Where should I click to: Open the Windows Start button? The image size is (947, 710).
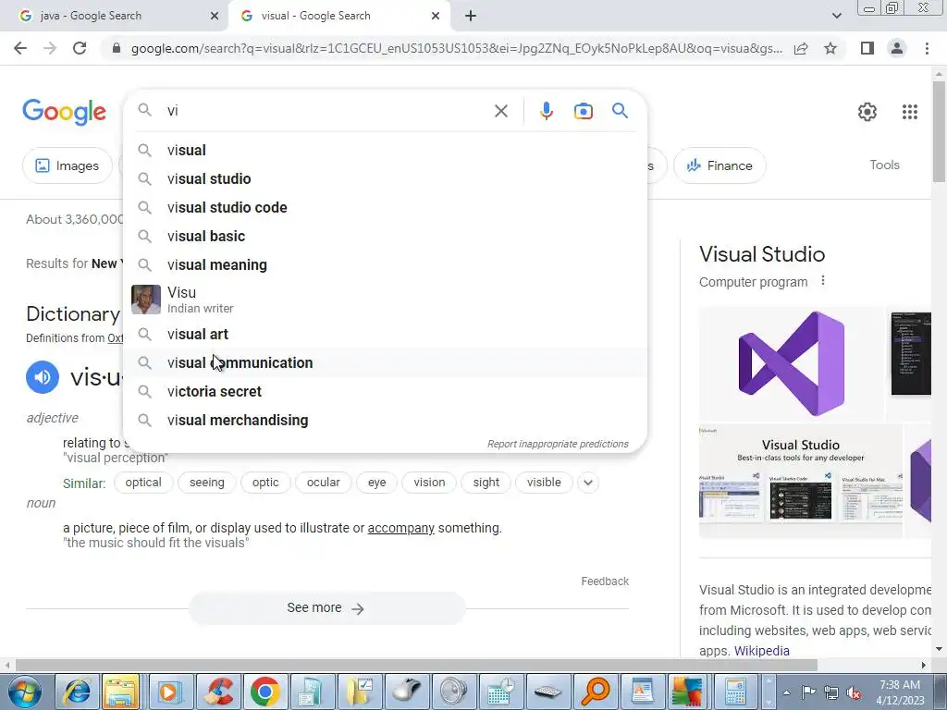[24, 692]
